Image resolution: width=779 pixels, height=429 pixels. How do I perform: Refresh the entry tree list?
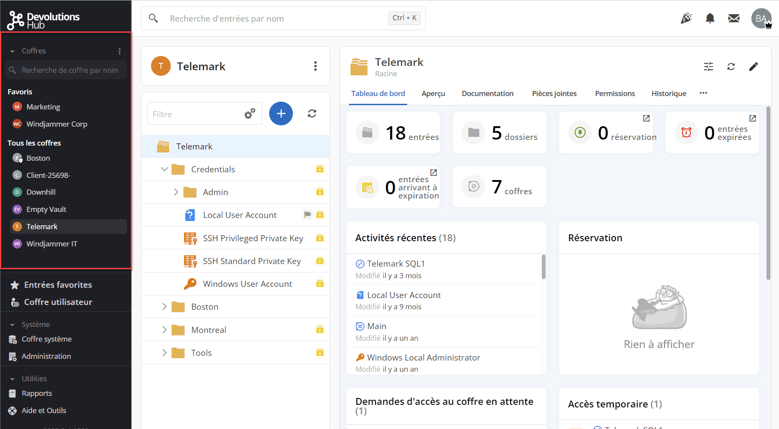pyautogui.click(x=312, y=114)
